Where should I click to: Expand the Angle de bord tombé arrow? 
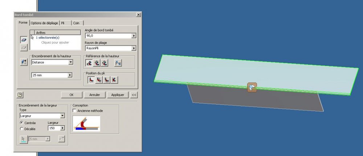[134, 36]
